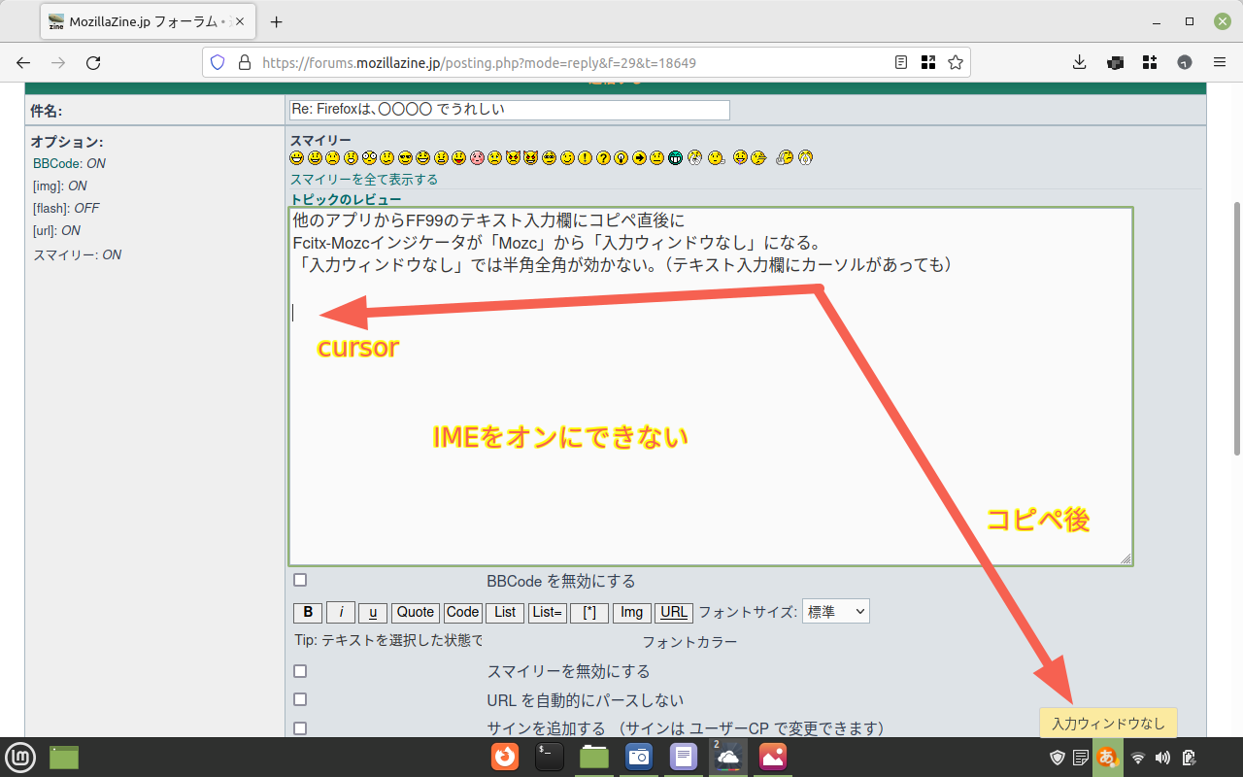Click the bold B formatting button
The image size is (1243, 777).
click(x=307, y=612)
